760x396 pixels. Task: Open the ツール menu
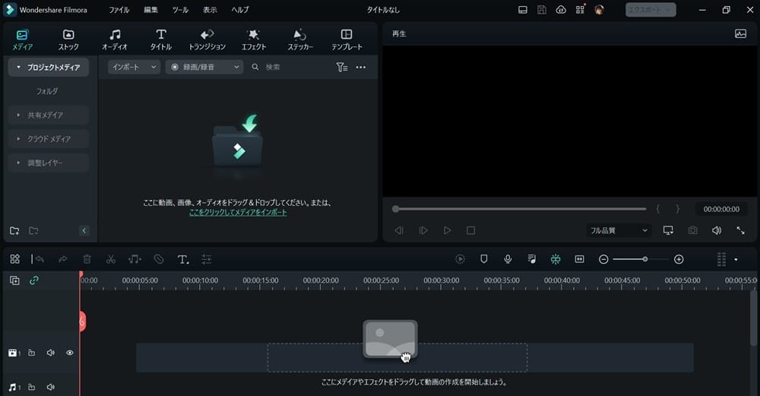click(180, 10)
